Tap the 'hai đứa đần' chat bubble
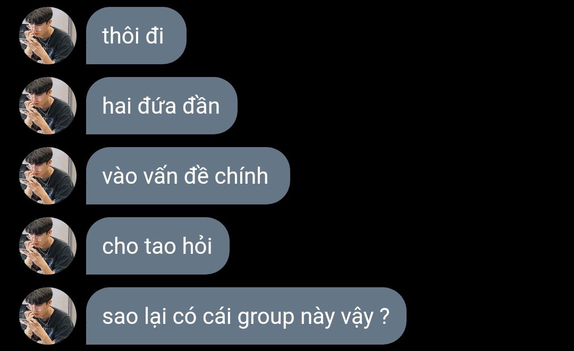This screenshot has height=351, width=574. point(162,106)
